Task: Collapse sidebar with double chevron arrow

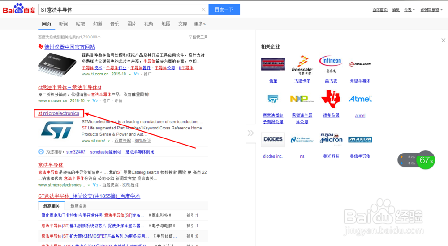Action: coord(250,133)
